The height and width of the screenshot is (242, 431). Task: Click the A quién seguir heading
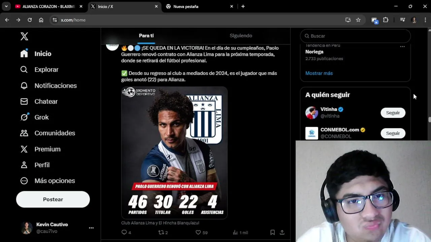[x=328, y=95]
